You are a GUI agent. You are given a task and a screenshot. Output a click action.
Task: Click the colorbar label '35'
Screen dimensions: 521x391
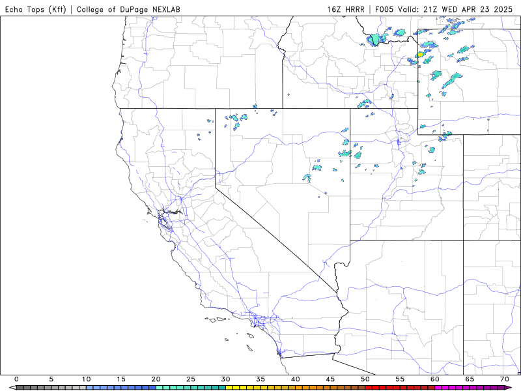click(260, 379)
